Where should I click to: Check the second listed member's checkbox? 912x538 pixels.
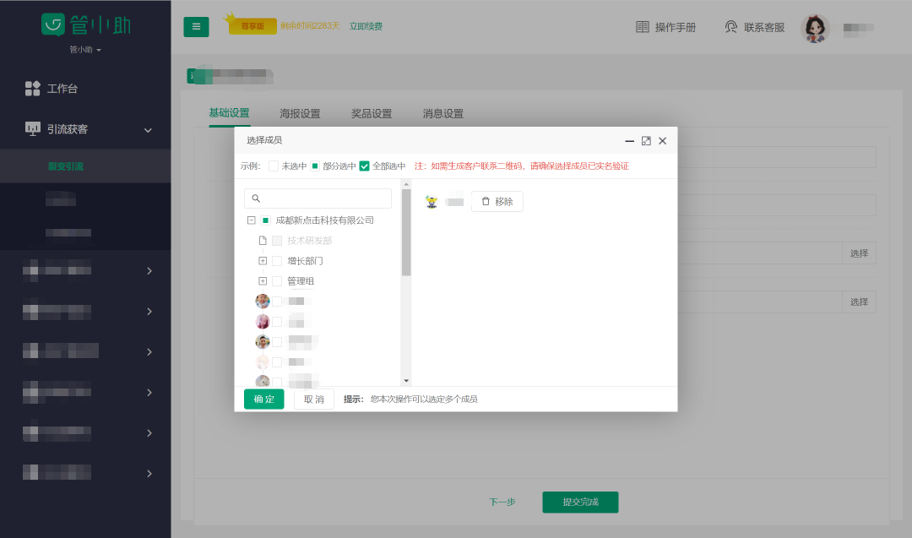[277, 322]
